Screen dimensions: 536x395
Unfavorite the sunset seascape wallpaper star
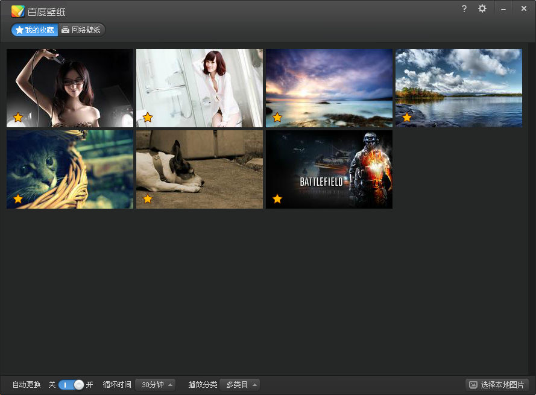tap(277, 118)
